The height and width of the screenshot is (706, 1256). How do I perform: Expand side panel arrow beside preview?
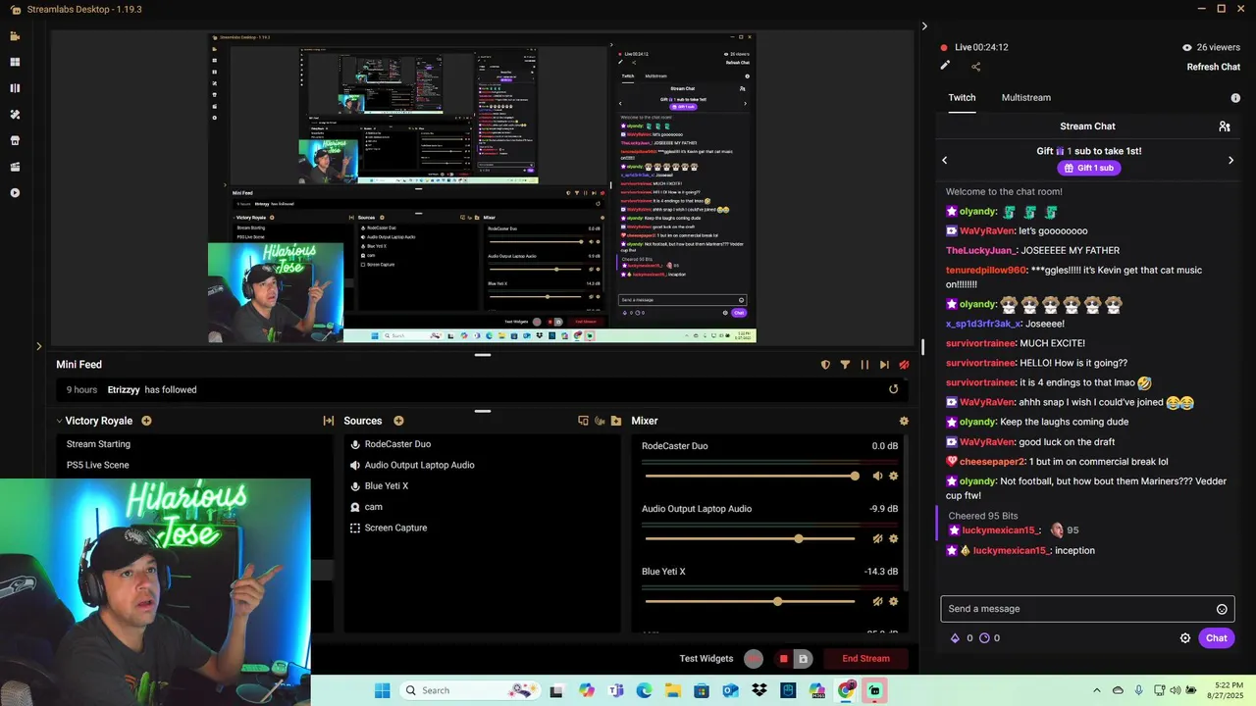click(x=39, y=345)
